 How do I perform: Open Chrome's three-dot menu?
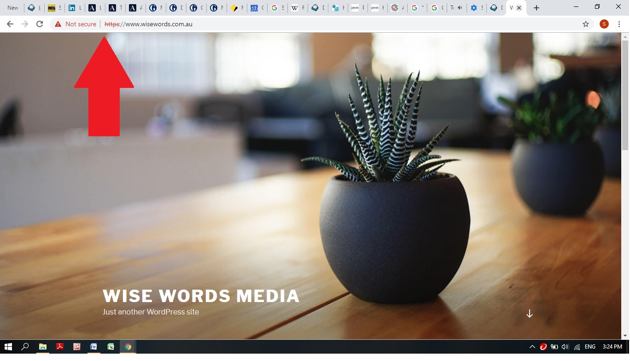click(619, 24)
